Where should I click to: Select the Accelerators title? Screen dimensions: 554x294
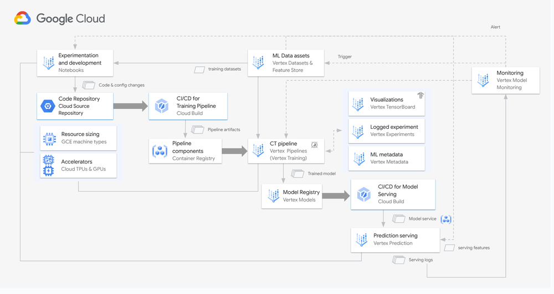pos(76,161)
